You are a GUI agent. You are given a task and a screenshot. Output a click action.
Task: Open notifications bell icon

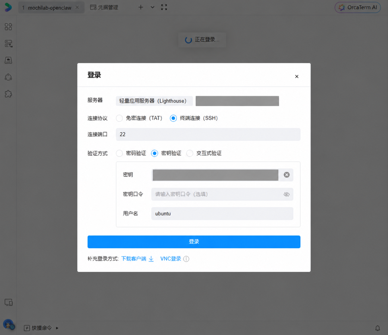tap(378, 328)
